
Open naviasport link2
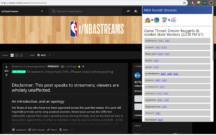click(166, 93)
